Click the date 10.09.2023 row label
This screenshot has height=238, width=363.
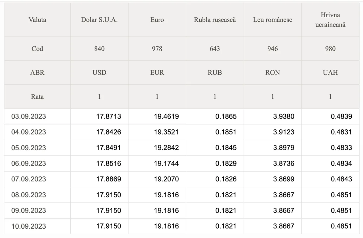[29, 226]
